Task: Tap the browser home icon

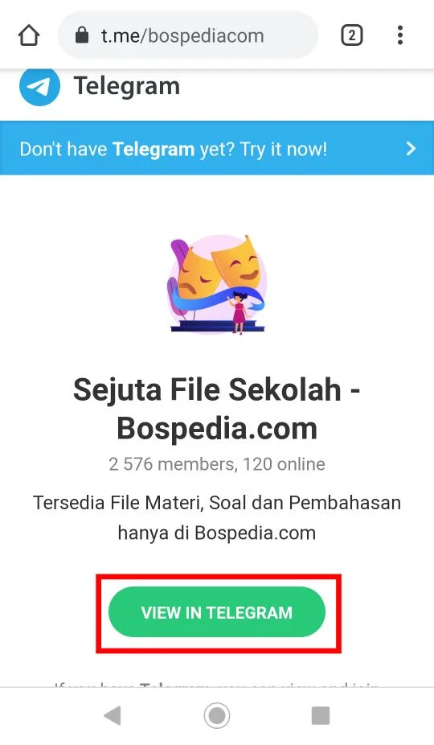Action: click(28, 35)
